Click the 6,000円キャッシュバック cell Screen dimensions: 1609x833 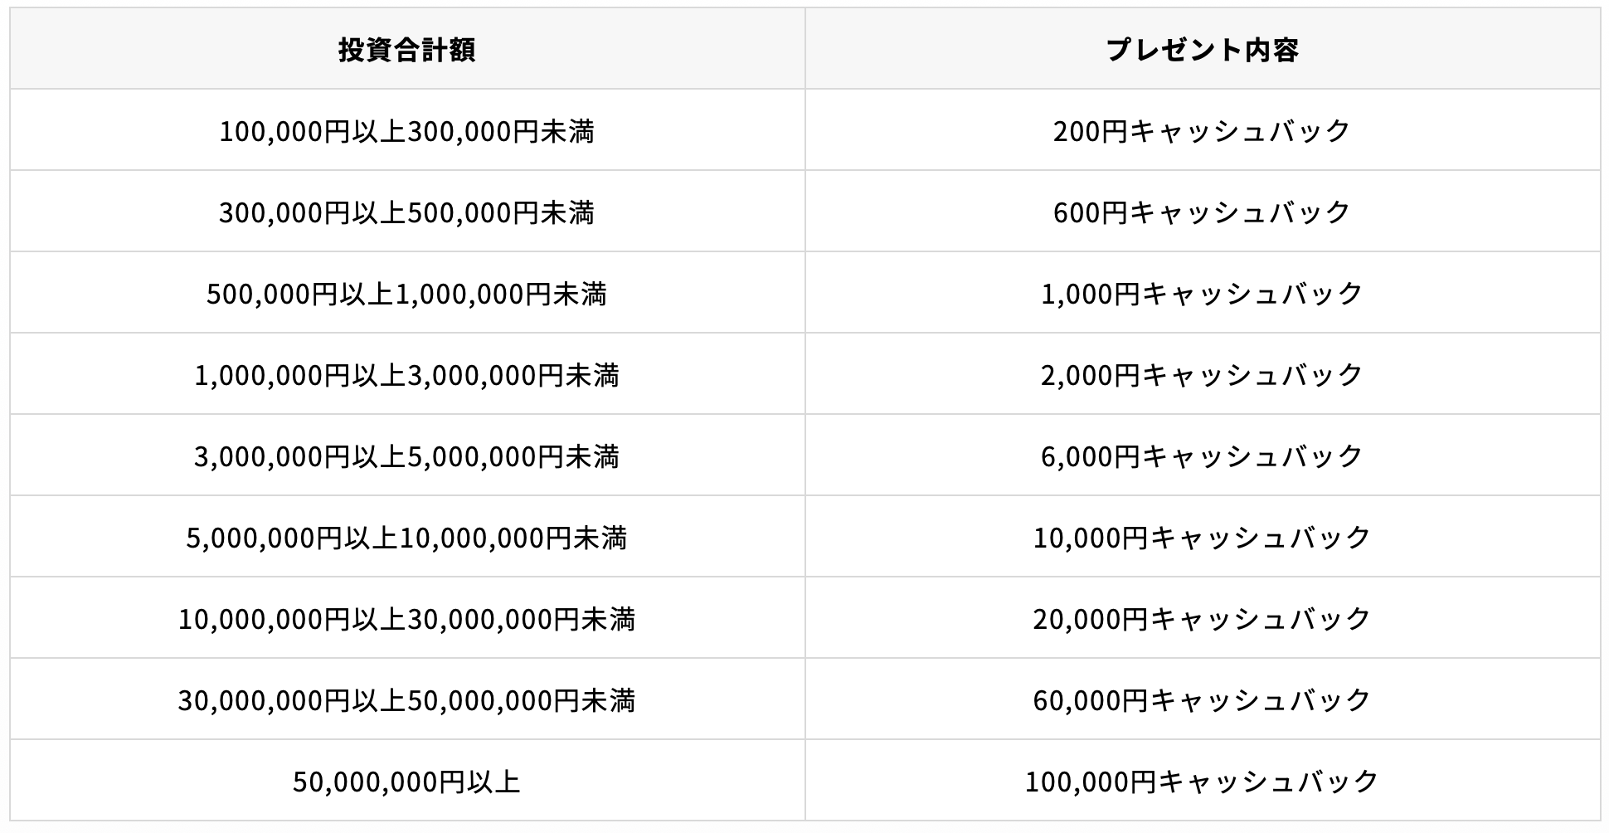pos(1203,455)
